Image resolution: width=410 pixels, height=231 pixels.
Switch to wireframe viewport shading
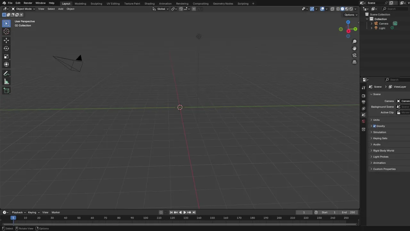click(x=338, y=9)
